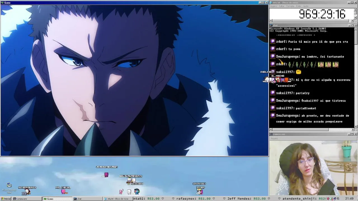Click the webcam feed in camera.exe window
358x201 pixels.
(x=313, y=168)
